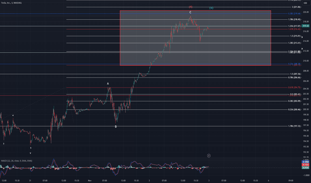Screen dimensions: 311x183
Task: Click the 1.786 (197.33) Fibonacci level label
Action: (295, 126)
